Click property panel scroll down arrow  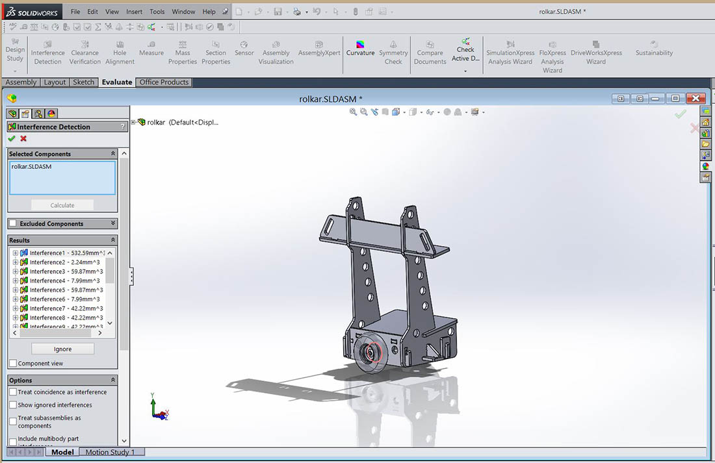pyautogui.click(x=124, y=441)
